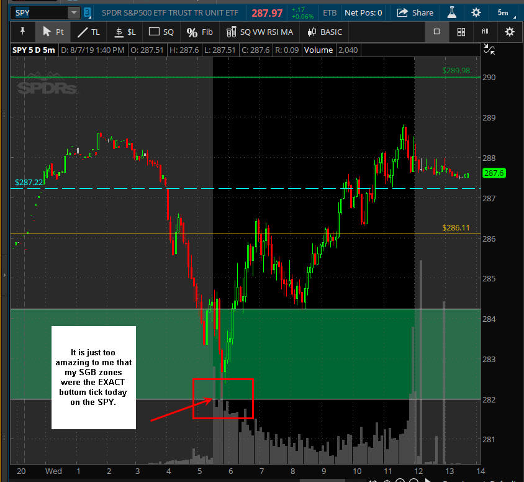Expand the left sidebar arrow handle
The height and width of the screenshot is (482, 524).
pyautogui.click(x=4, y=275)
